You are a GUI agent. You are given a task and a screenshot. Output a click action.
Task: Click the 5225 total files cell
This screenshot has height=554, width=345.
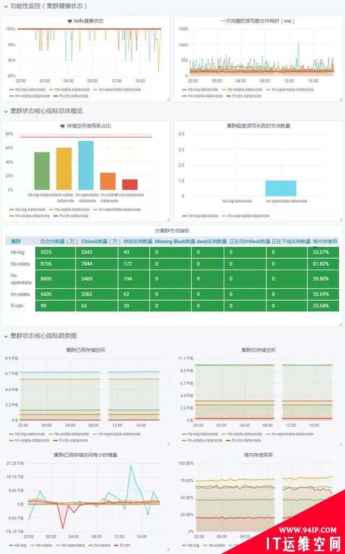tap(56, 252)
